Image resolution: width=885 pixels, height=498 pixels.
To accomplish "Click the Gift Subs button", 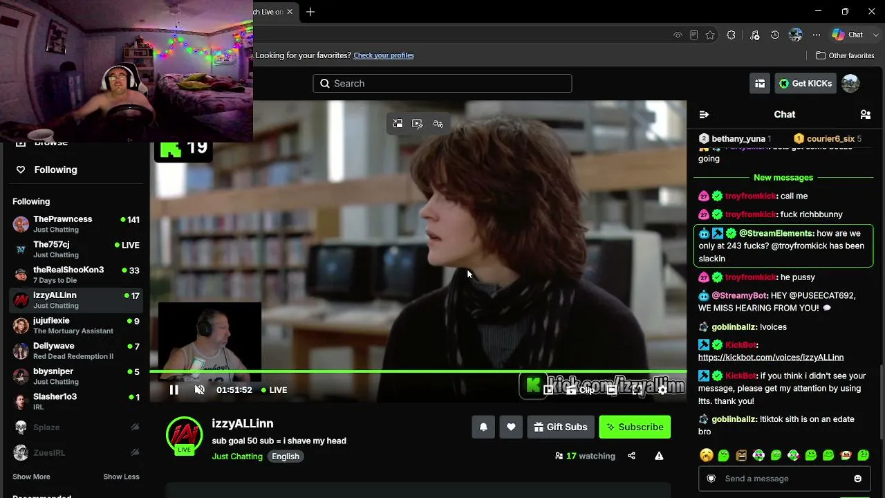I will pyautogui.click(x=561, y=427).
